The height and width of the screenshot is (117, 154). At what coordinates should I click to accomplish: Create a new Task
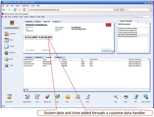pos(37,97)
